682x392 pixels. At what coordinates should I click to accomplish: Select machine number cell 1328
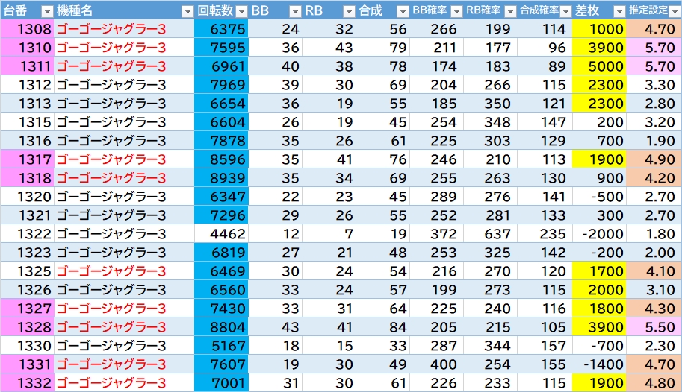point(27,327)
